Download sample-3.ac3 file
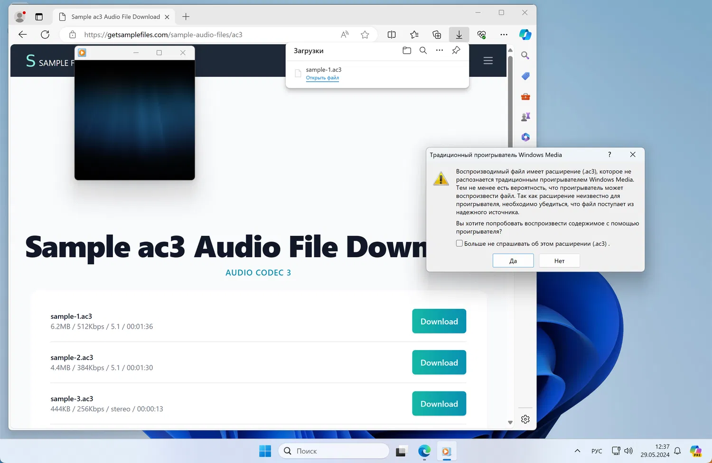 click(x=439, y=404)
